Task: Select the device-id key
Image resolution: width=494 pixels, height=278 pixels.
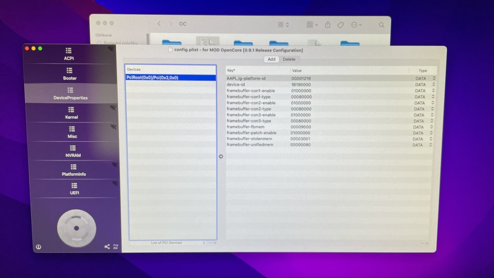Action: click(x=236, y=84)
